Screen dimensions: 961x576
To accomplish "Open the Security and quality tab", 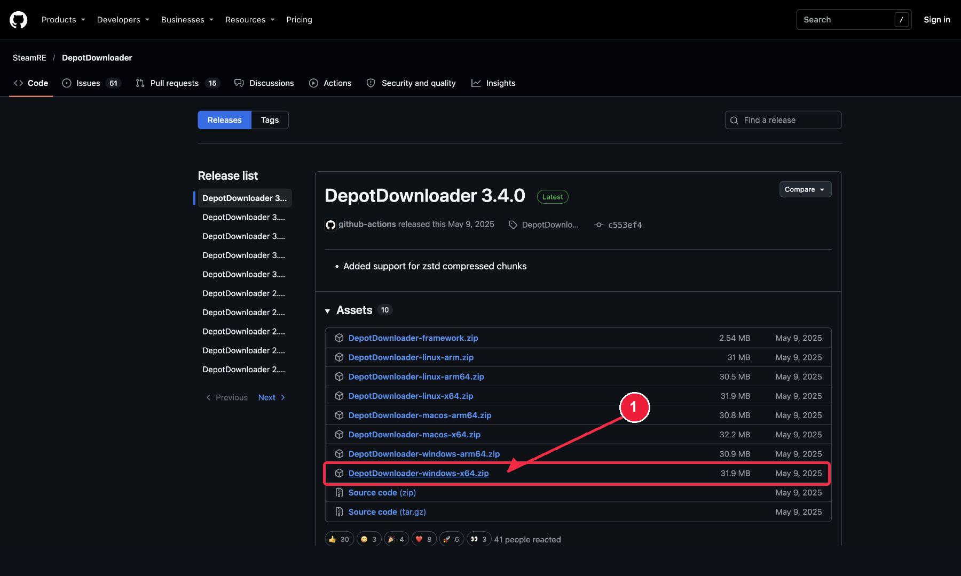I will [x=411, y=83].
